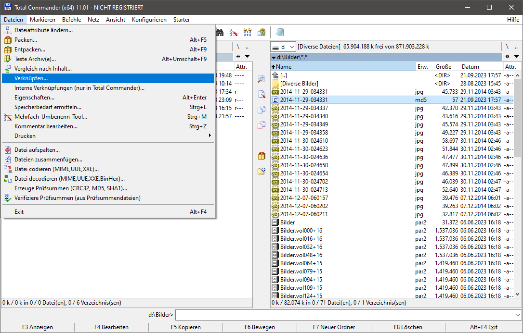Click the Alt+F4 Exit button
523x333 pixels.
[x=484, y=327]
